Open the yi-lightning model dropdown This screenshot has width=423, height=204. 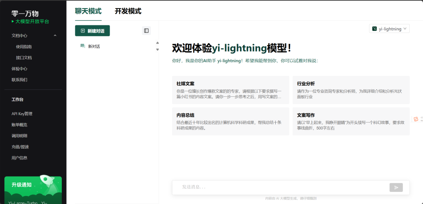(389, 29)
